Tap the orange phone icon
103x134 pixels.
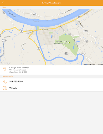coord(5,82)
